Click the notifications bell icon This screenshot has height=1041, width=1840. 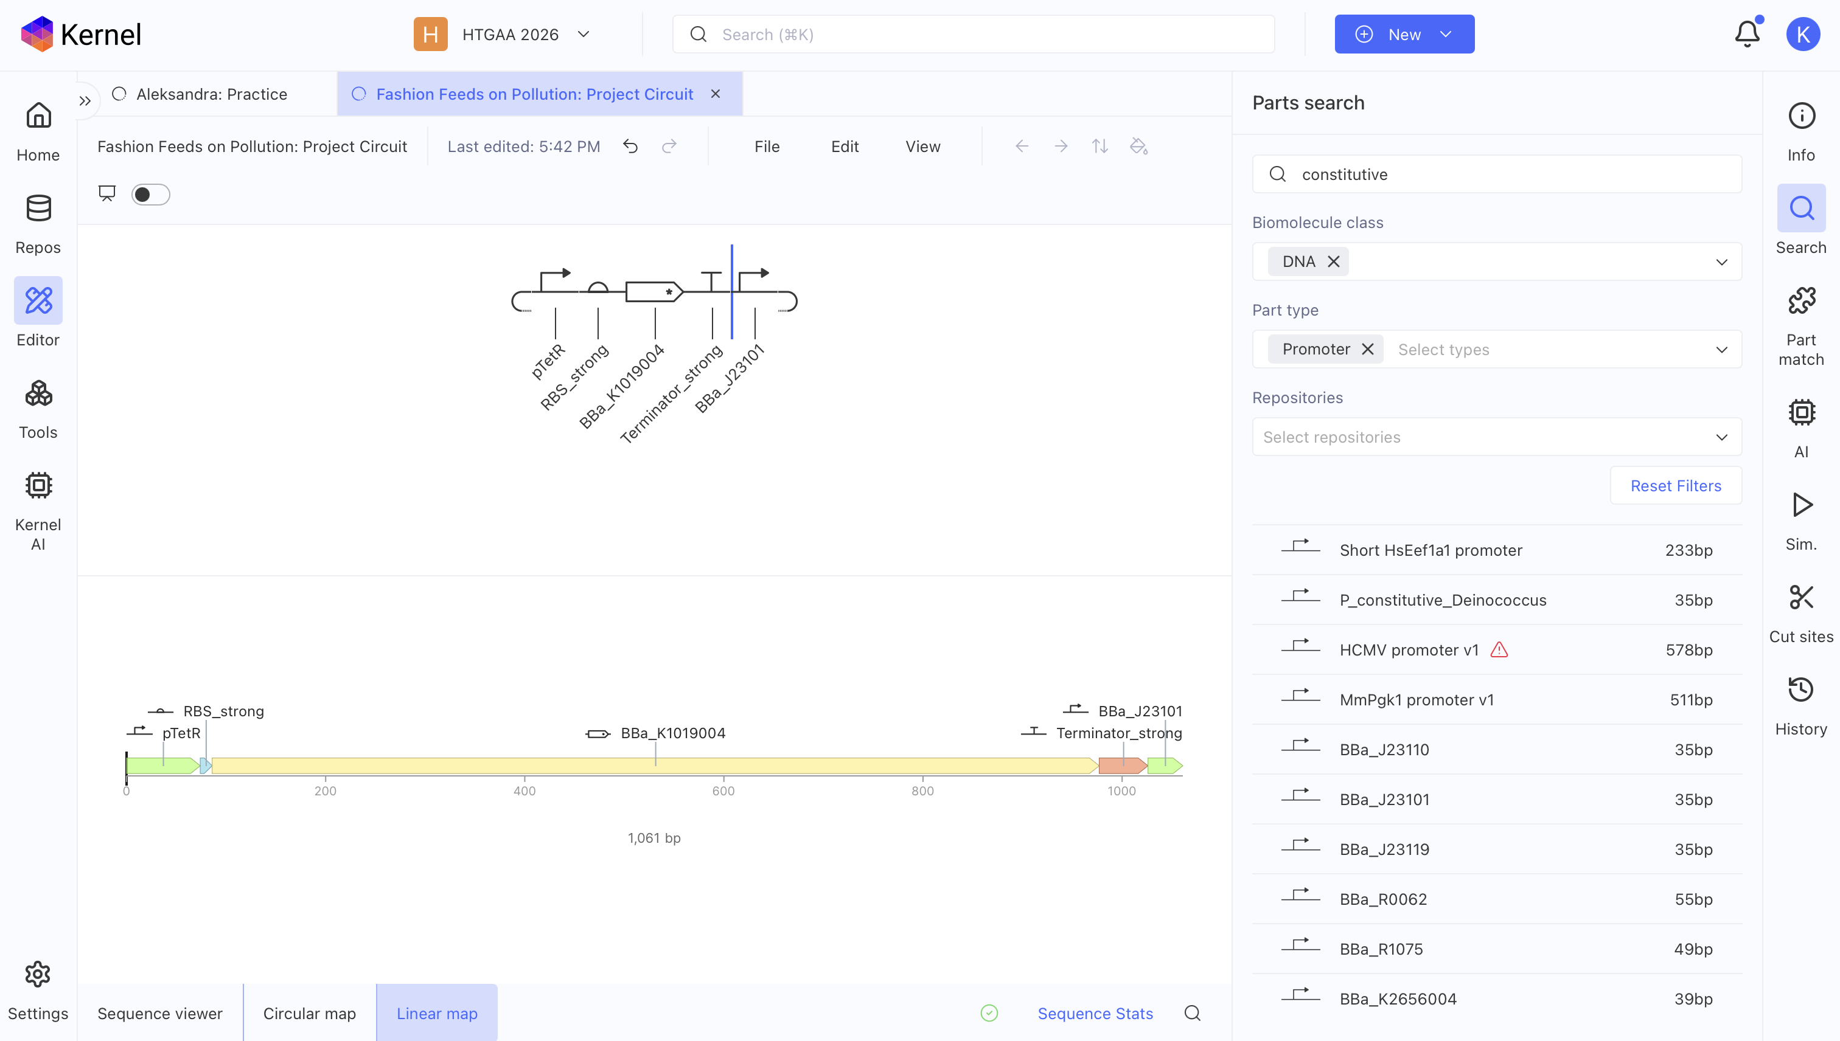1747,34
